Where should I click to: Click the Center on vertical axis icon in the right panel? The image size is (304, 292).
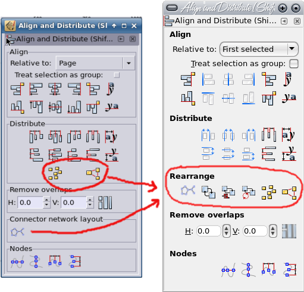228,79
